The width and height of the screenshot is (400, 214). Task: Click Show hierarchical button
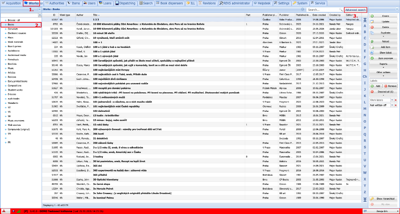click(384, 198)
